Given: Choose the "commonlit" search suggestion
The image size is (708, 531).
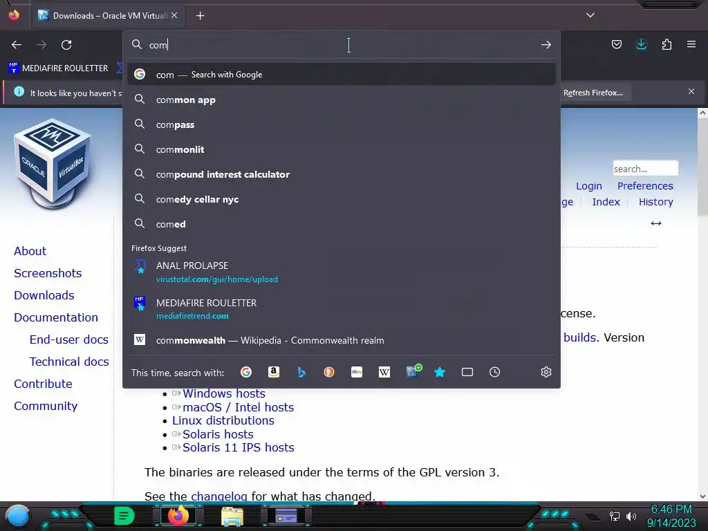Looking at the screenshot, I should 342,149.
